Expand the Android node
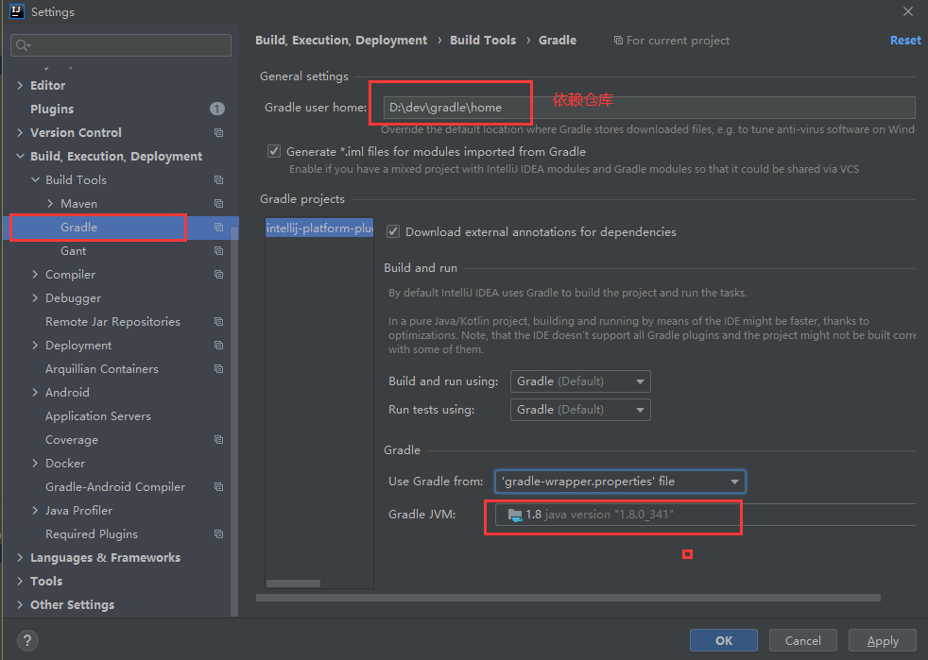This screenshot has width=928, height=660. [35, 392]
